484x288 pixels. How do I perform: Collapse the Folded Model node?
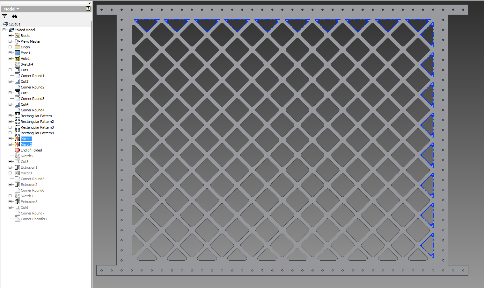coord(4,30)
